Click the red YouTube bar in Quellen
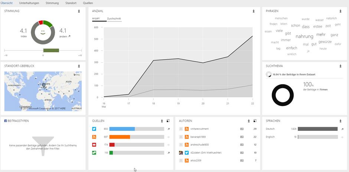Image resolution: width=349 pixels, height=172 pixels. (112, 145)
